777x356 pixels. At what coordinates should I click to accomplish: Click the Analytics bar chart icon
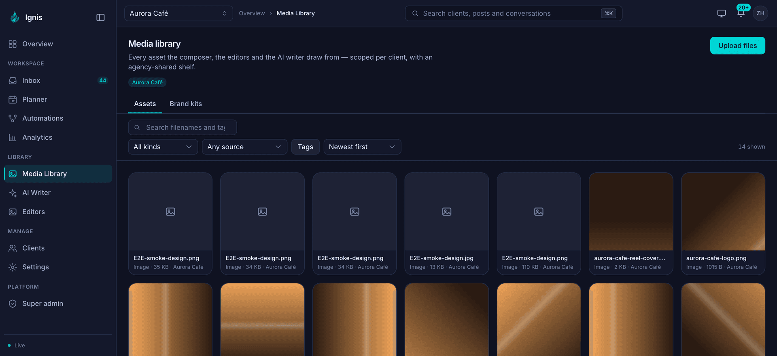click(13, 138)
